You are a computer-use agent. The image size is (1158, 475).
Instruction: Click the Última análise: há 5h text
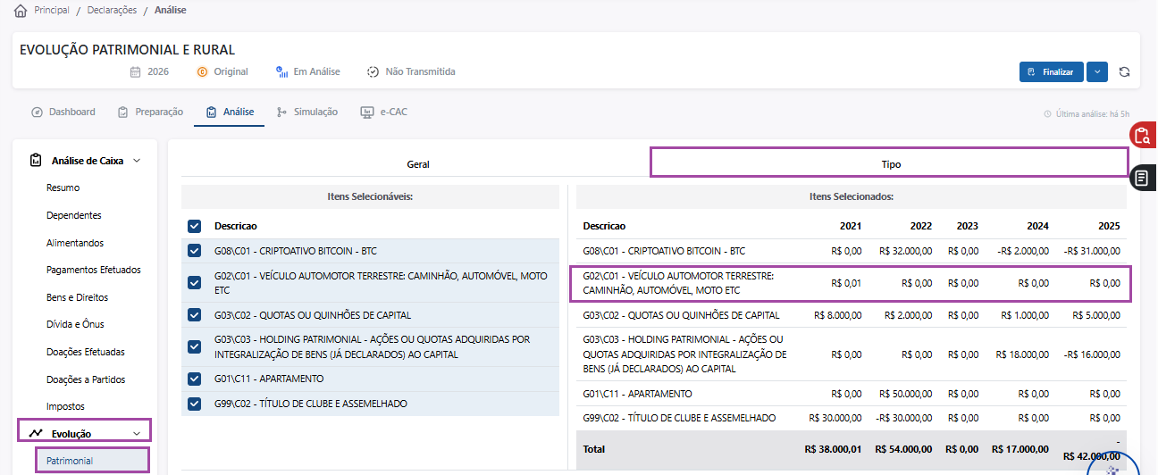(x=1093, y=114)
